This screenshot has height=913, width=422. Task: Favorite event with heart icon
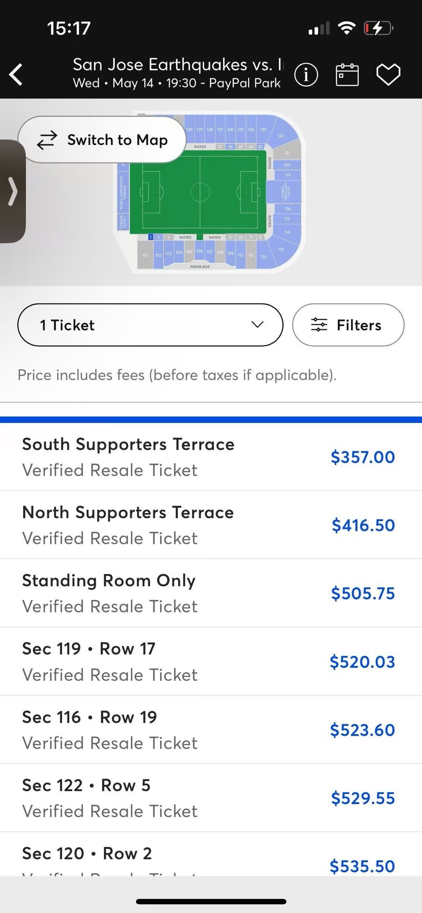point(388,74)
